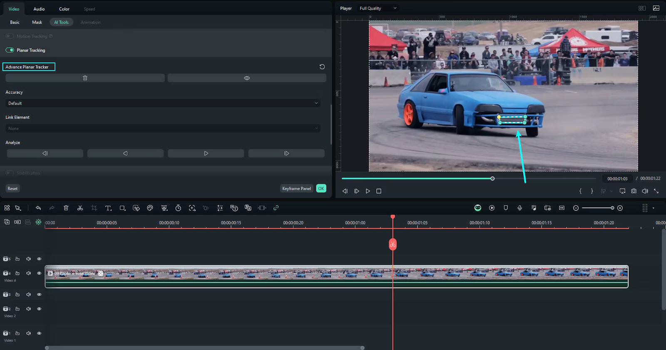
Task: Open the Full Quality dropdown
Action: pyautogui.click(x=378, y=8)
